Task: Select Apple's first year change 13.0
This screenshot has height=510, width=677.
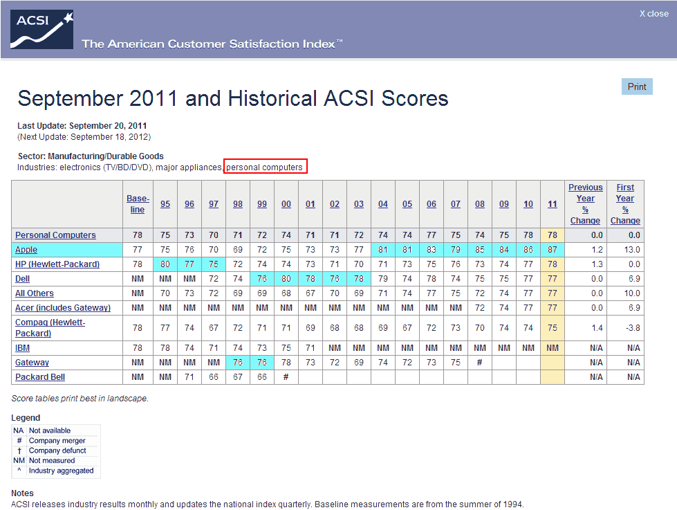Action: 631,250
